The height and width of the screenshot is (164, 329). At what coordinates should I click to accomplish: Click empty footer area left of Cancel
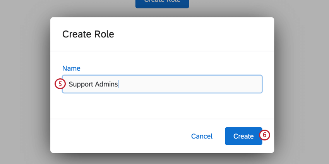[116, 136]
